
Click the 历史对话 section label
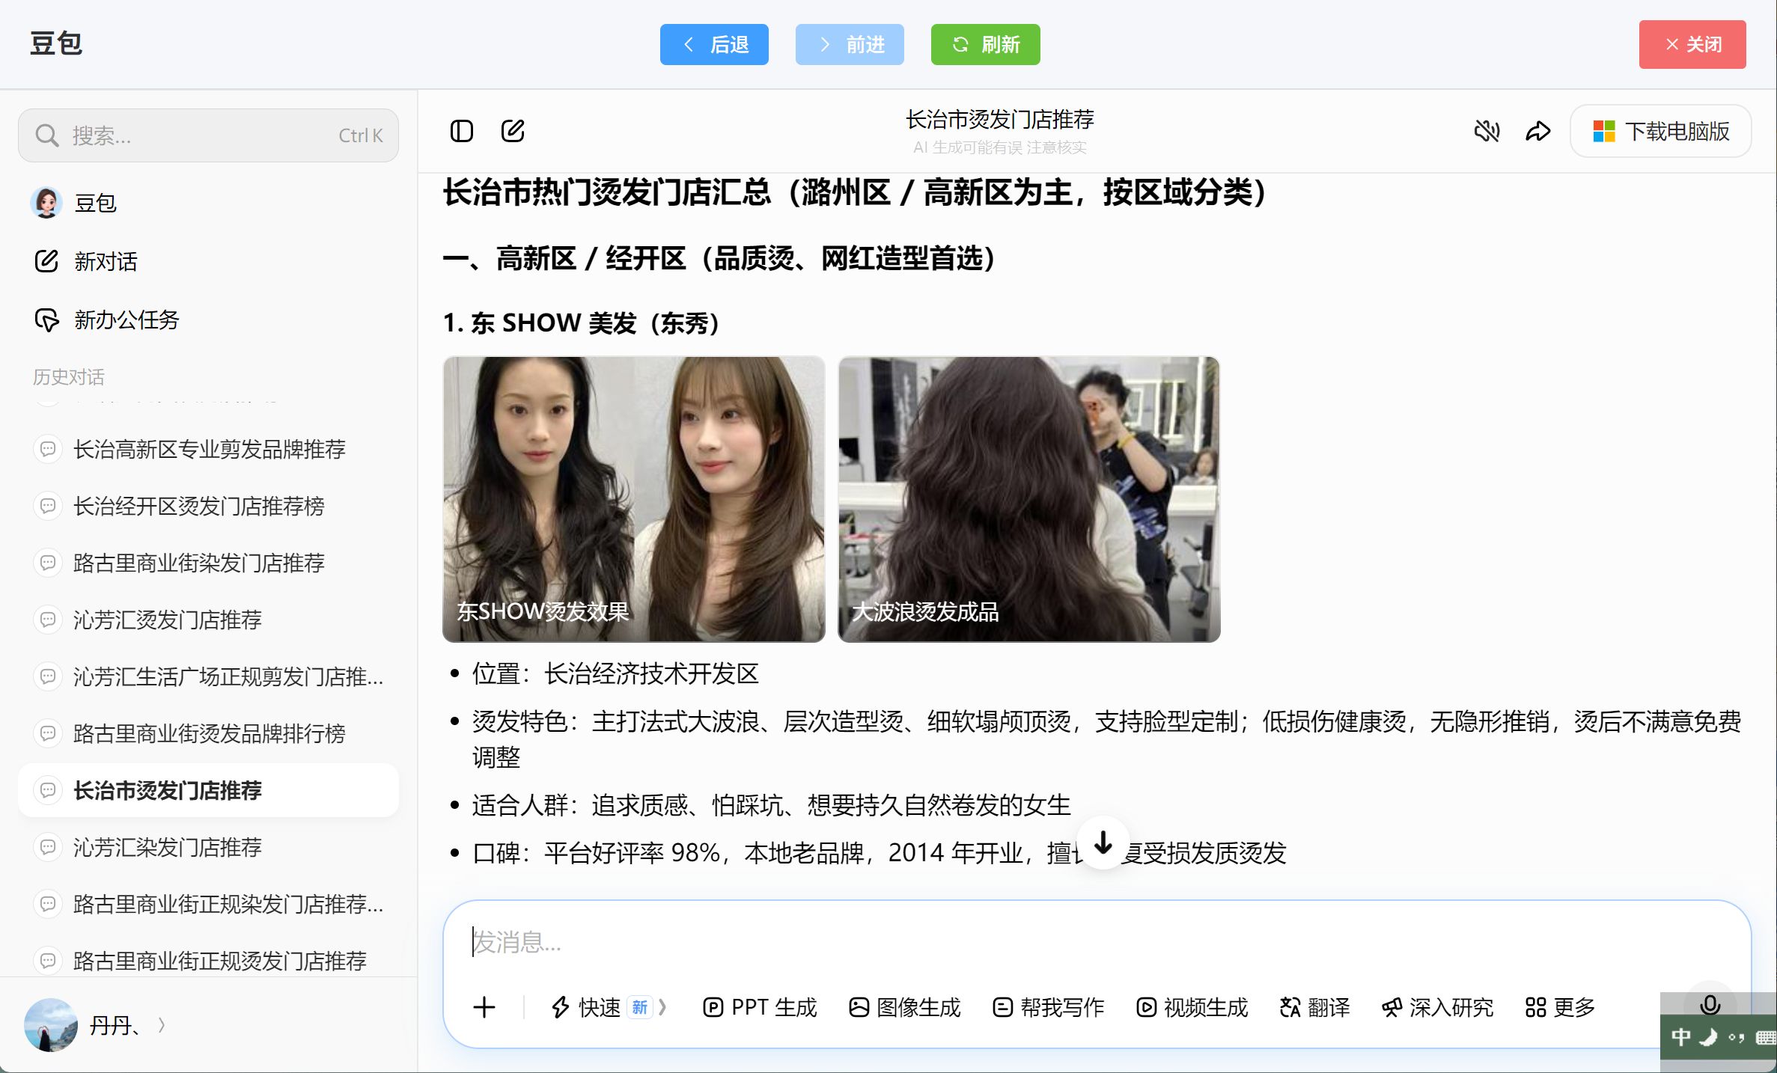68,376
